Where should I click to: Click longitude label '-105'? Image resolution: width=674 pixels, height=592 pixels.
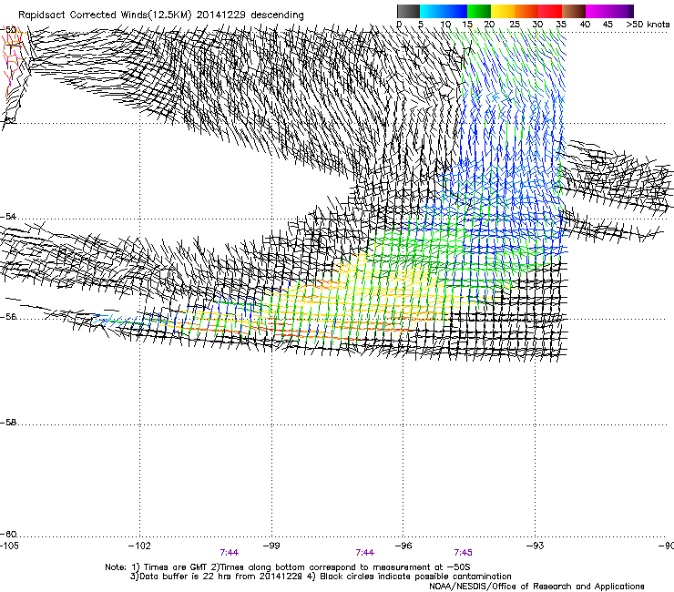9,546
